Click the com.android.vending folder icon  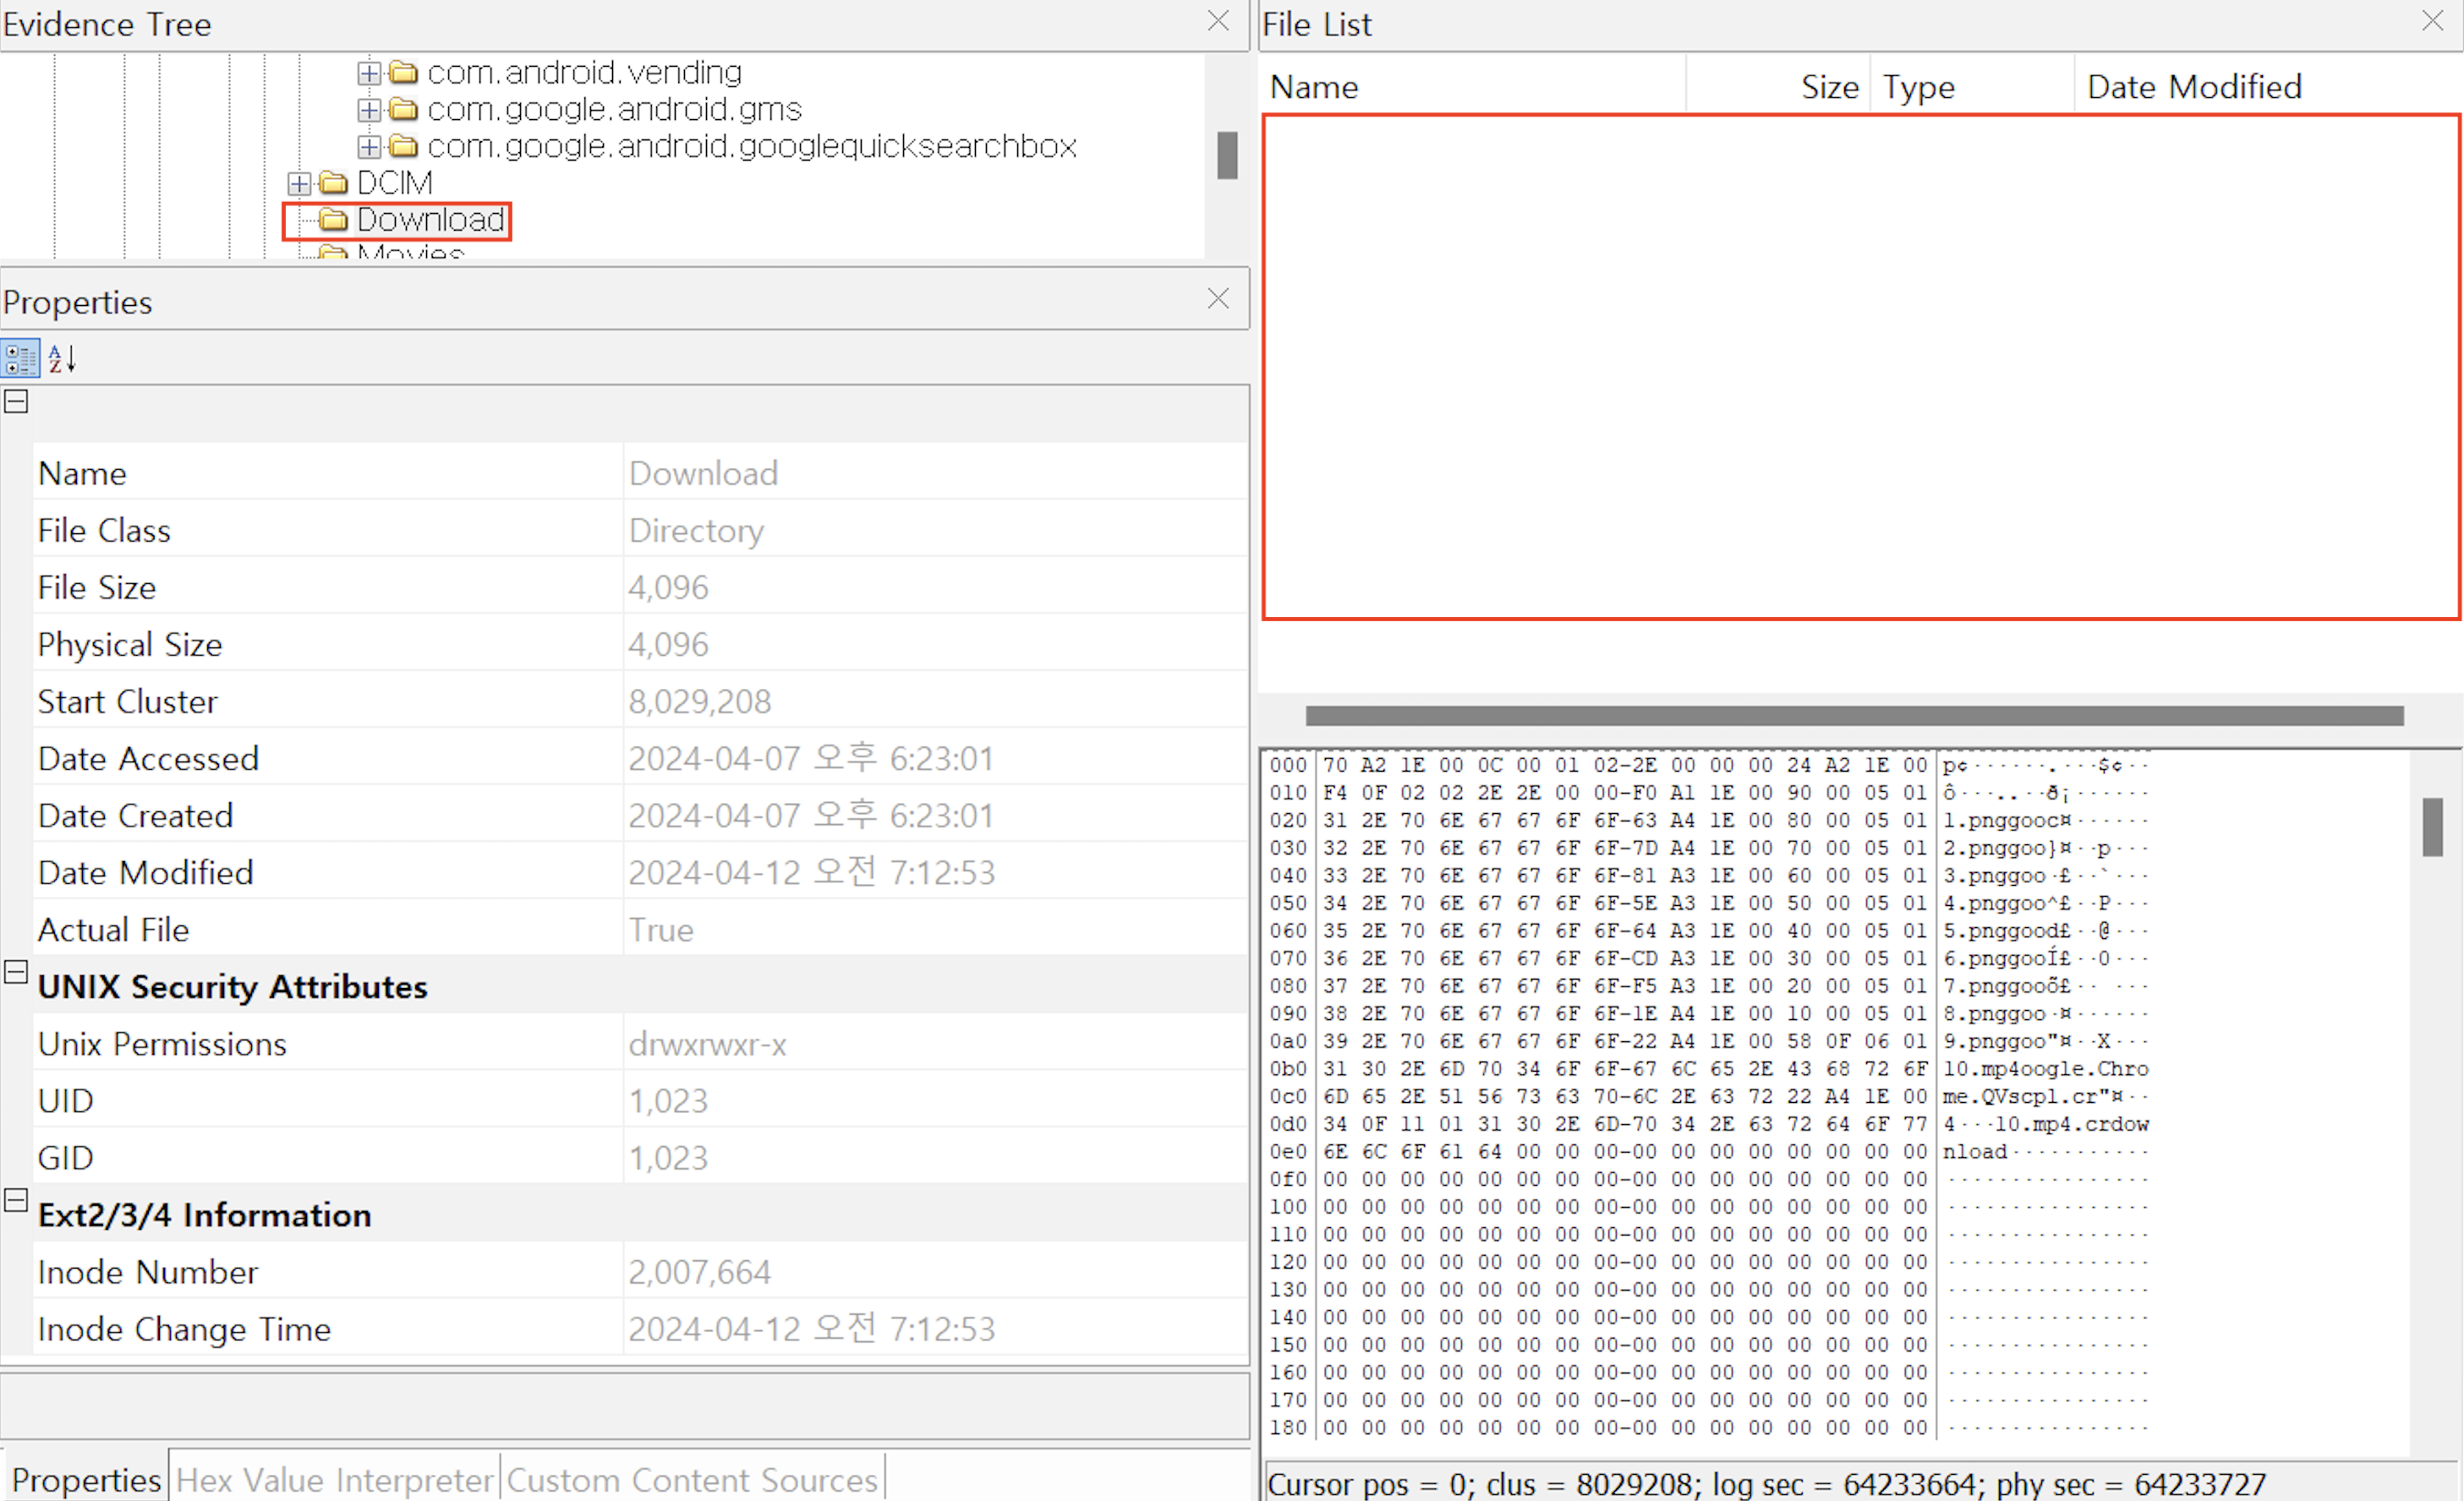click(403, 72)
